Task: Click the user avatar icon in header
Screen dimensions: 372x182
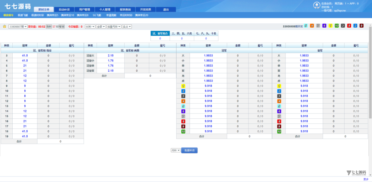Action: pyautogui.click(x=316, y=5)
